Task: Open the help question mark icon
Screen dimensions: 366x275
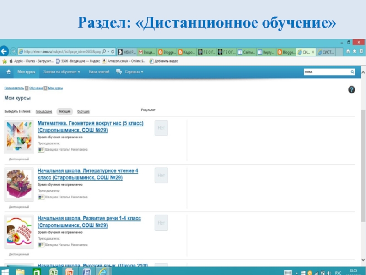Action: (x=351, y=90)
